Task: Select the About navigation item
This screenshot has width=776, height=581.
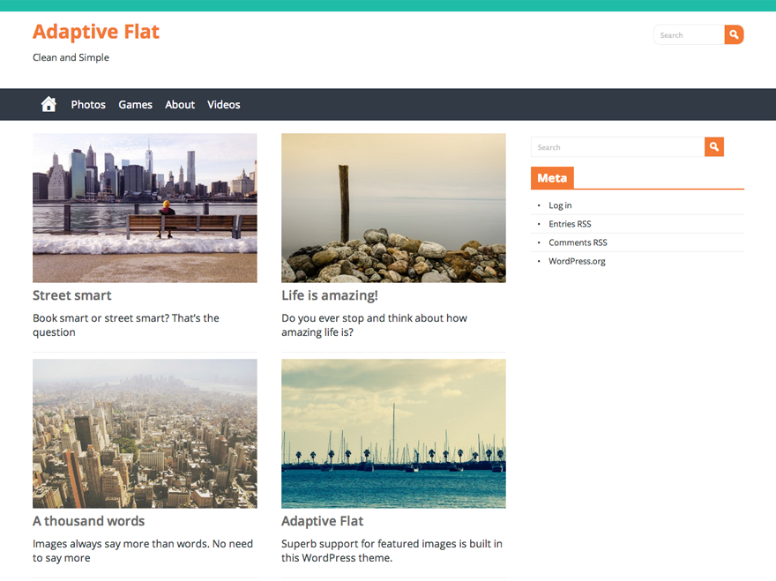Action: pos(180,104)
